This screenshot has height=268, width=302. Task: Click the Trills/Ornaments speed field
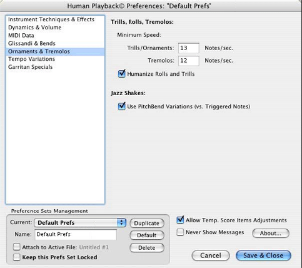[x=189, y=48]
